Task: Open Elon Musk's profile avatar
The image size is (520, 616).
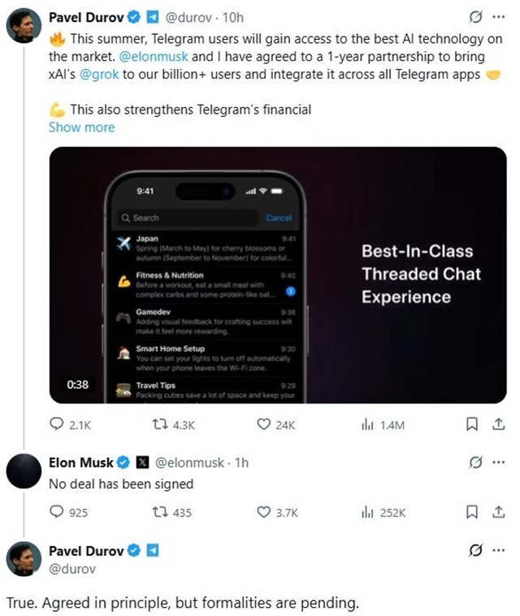Action: (24, 471)
